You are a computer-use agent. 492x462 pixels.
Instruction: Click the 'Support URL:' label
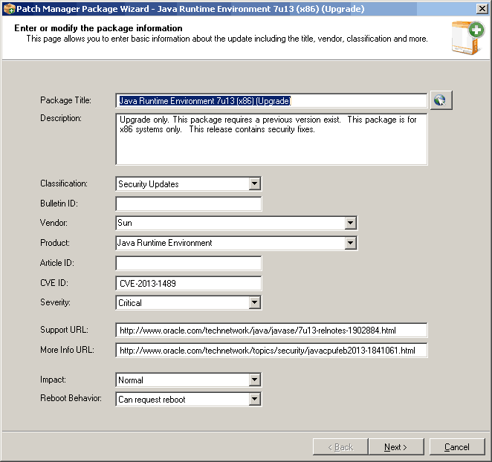coord(65,330)
